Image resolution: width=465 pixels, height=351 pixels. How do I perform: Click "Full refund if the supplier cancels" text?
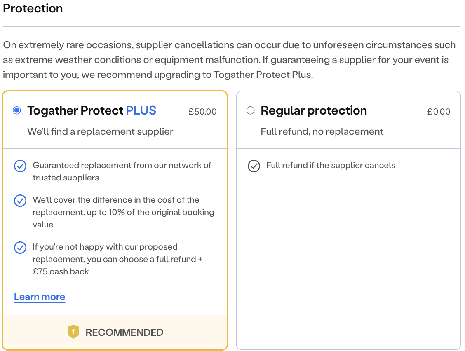click(x=331, y=166)
